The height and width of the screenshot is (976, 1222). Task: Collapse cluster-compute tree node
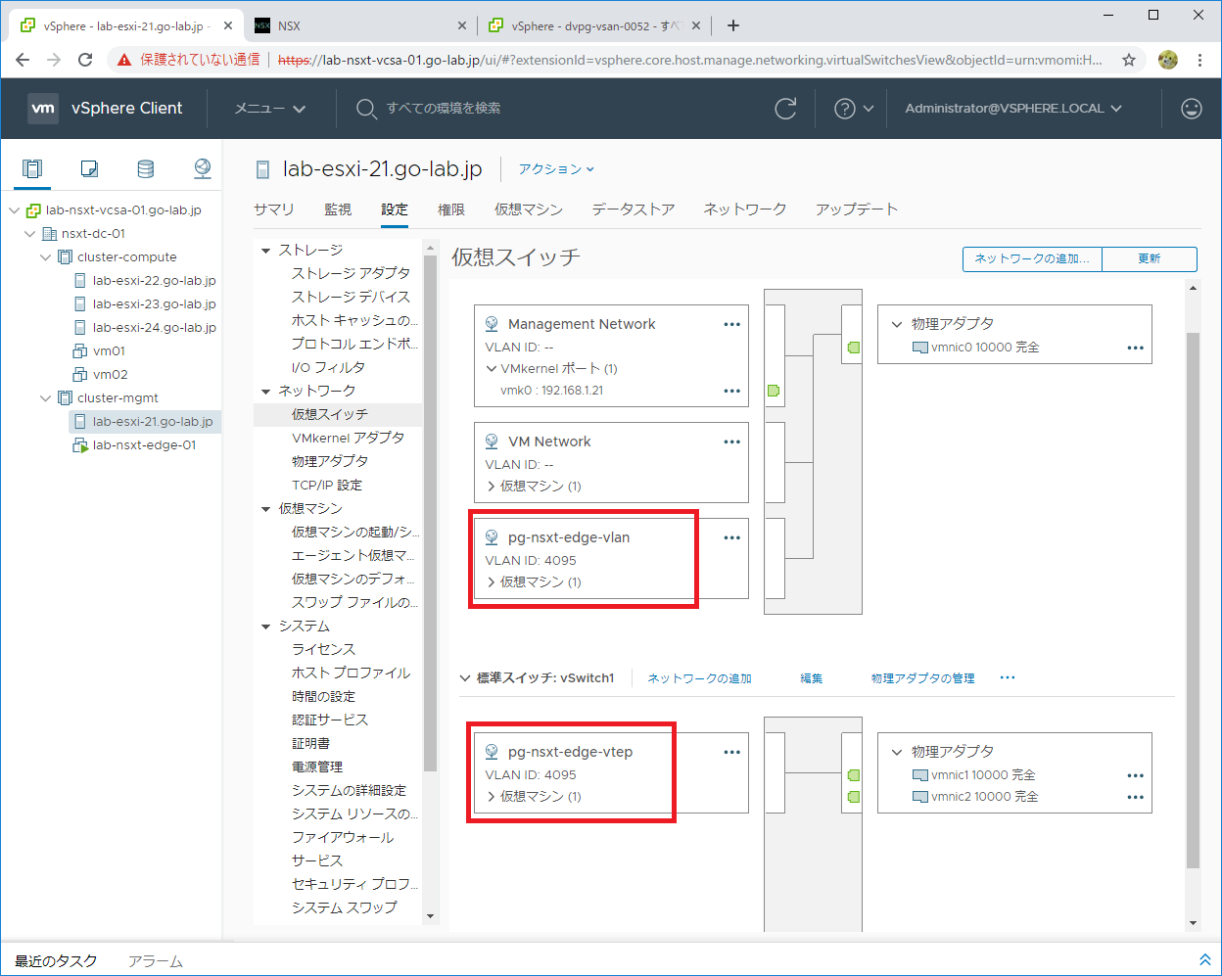45,257
